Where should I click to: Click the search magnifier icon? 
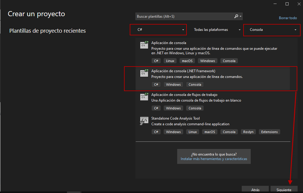(x=236, y=16)
